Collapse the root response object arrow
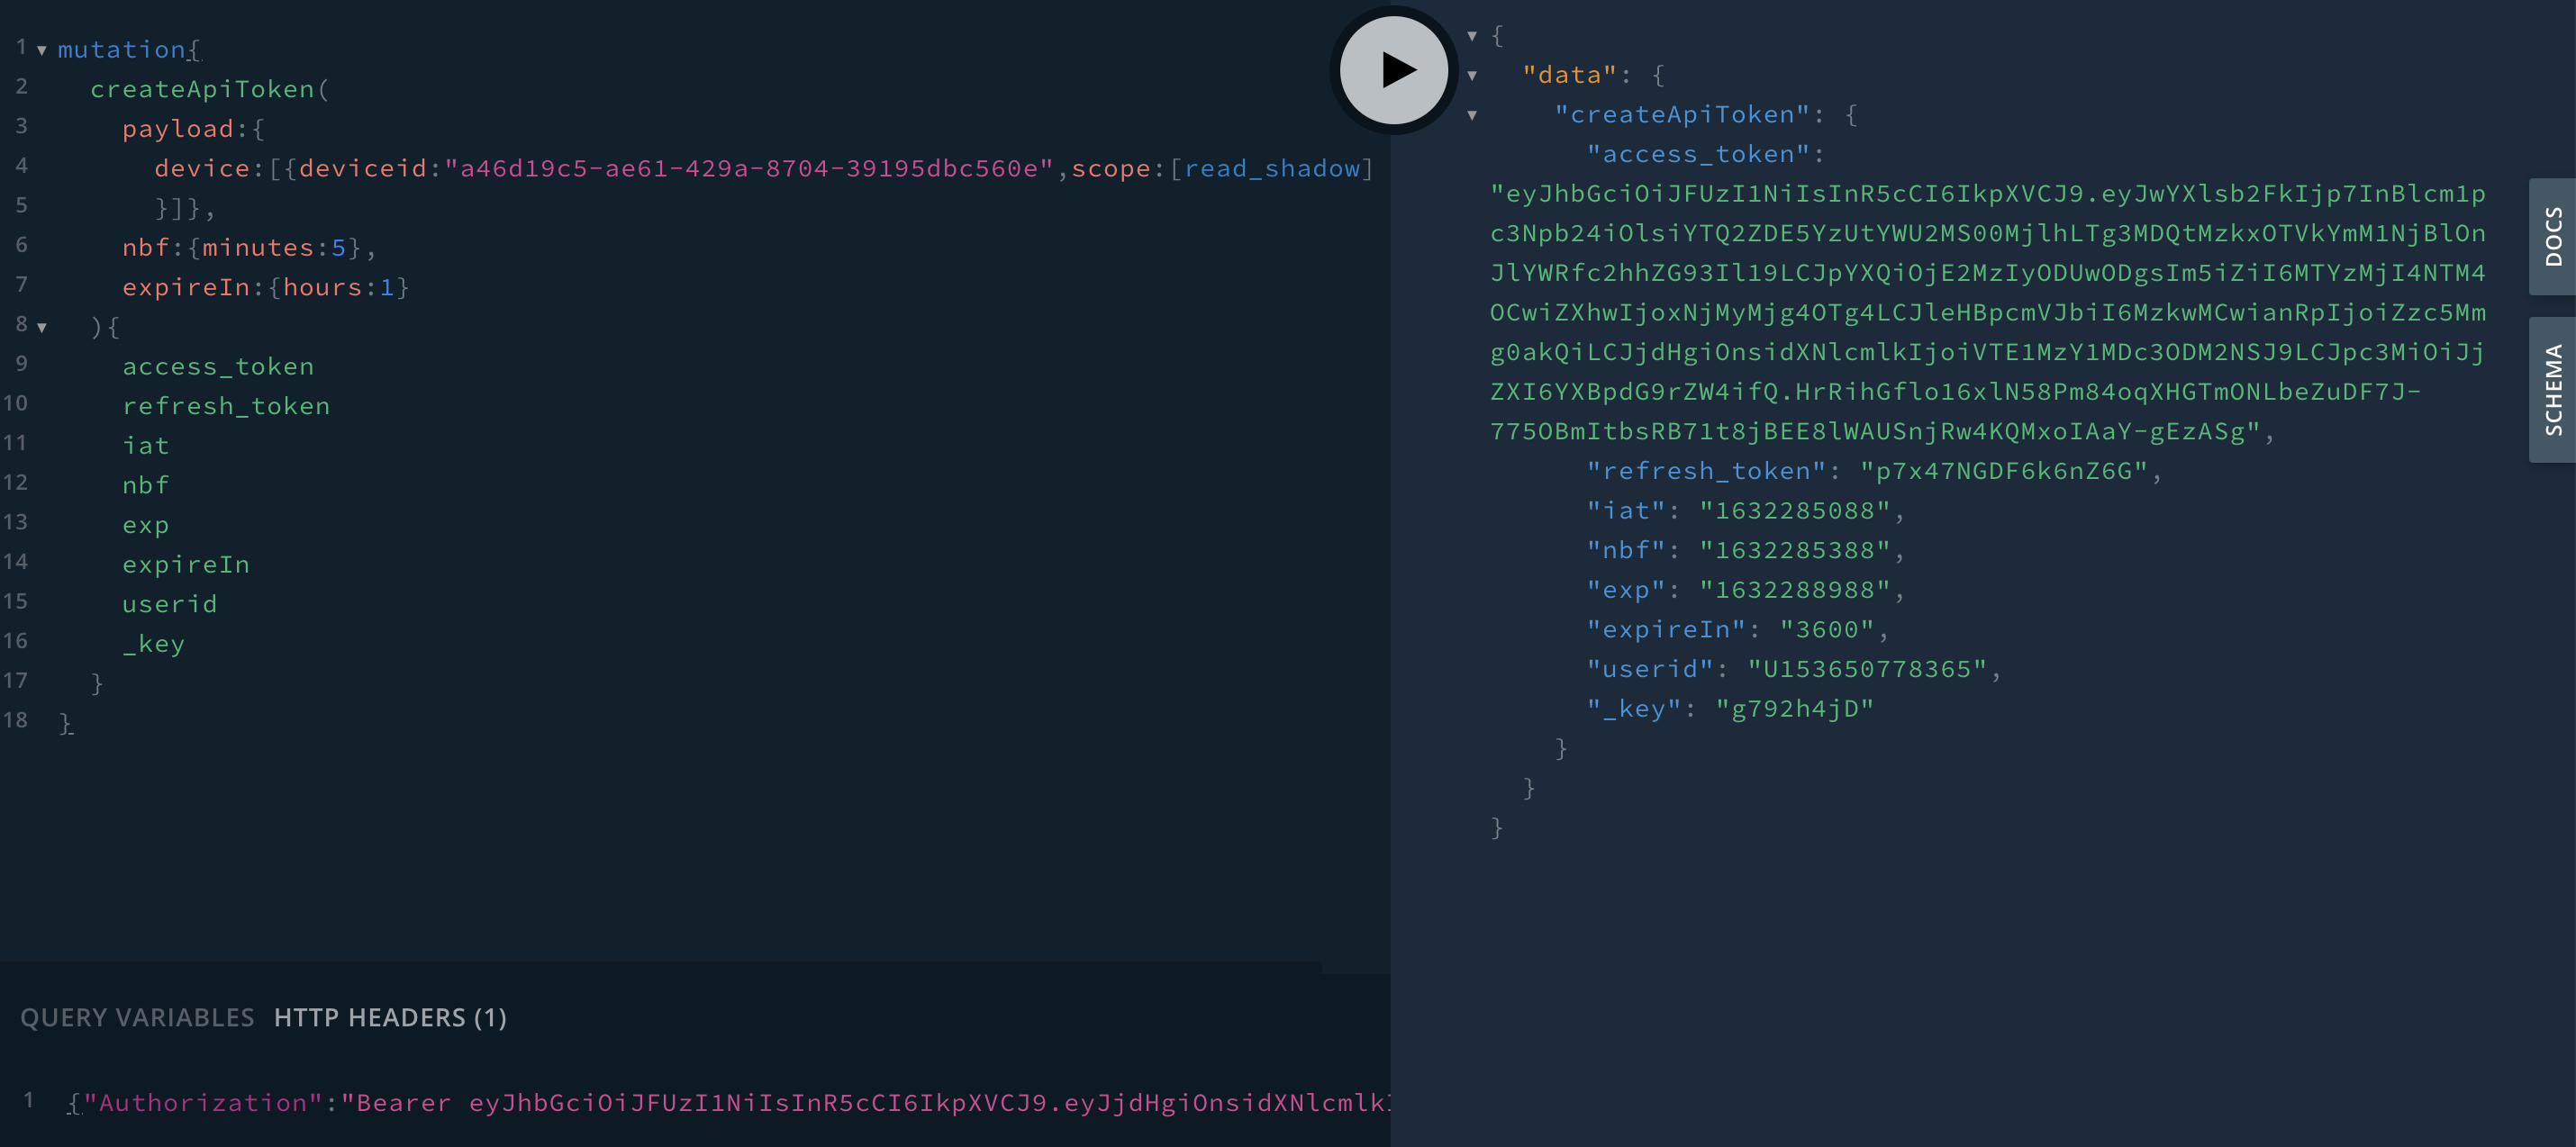Screen dimensions: 2576x1147 1472,36
